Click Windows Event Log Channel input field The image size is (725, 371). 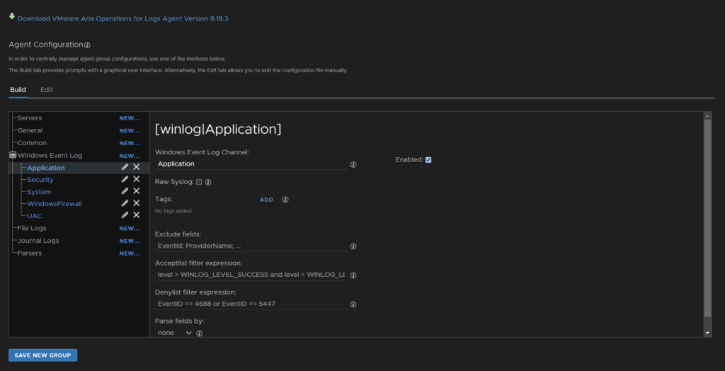tap(251, 164)
